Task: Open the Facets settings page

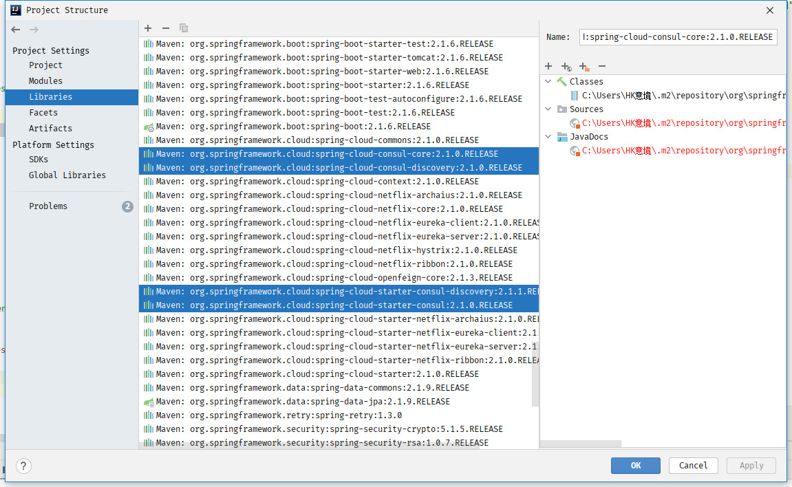Action: coord(43,113)
